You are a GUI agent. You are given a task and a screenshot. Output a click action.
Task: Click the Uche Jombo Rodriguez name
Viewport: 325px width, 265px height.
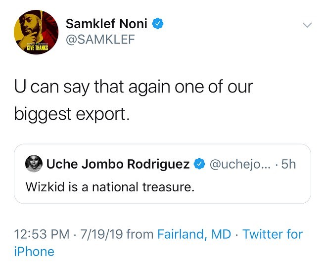coord(117,164)
